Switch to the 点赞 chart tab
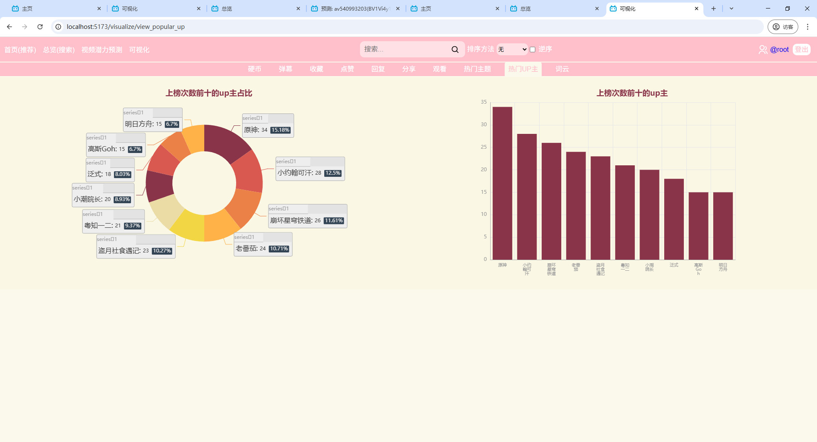Image resolution: width=817 pixels, height=442 pixels. [x=347, y=69]
